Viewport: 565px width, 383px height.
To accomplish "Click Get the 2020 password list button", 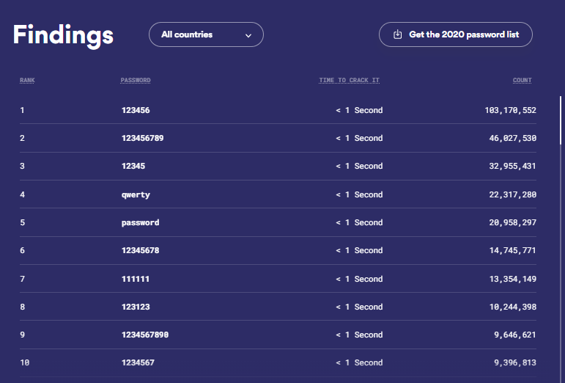I will pyautogui.click(x=455, y=34).
